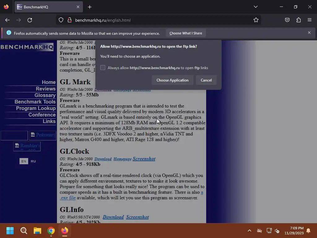Open Glossary in the site sidebar

45,95
